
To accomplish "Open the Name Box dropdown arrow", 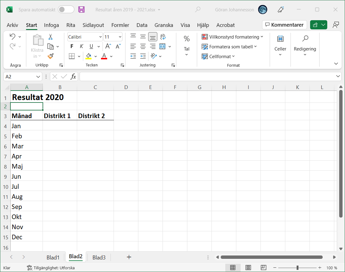I will pos(39,76).
